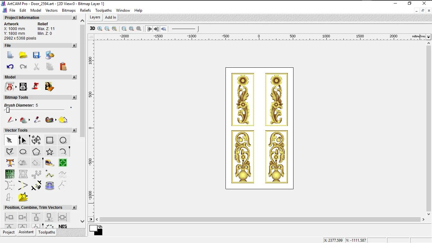432x243 pixels.
Task: Open the Measure tool tape icon
Action: coord(50,163)
